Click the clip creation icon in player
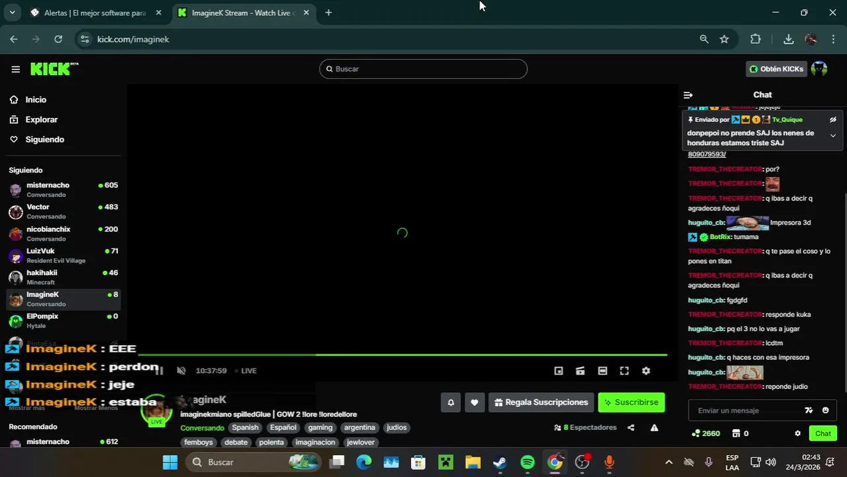 [x=581, y=371]
